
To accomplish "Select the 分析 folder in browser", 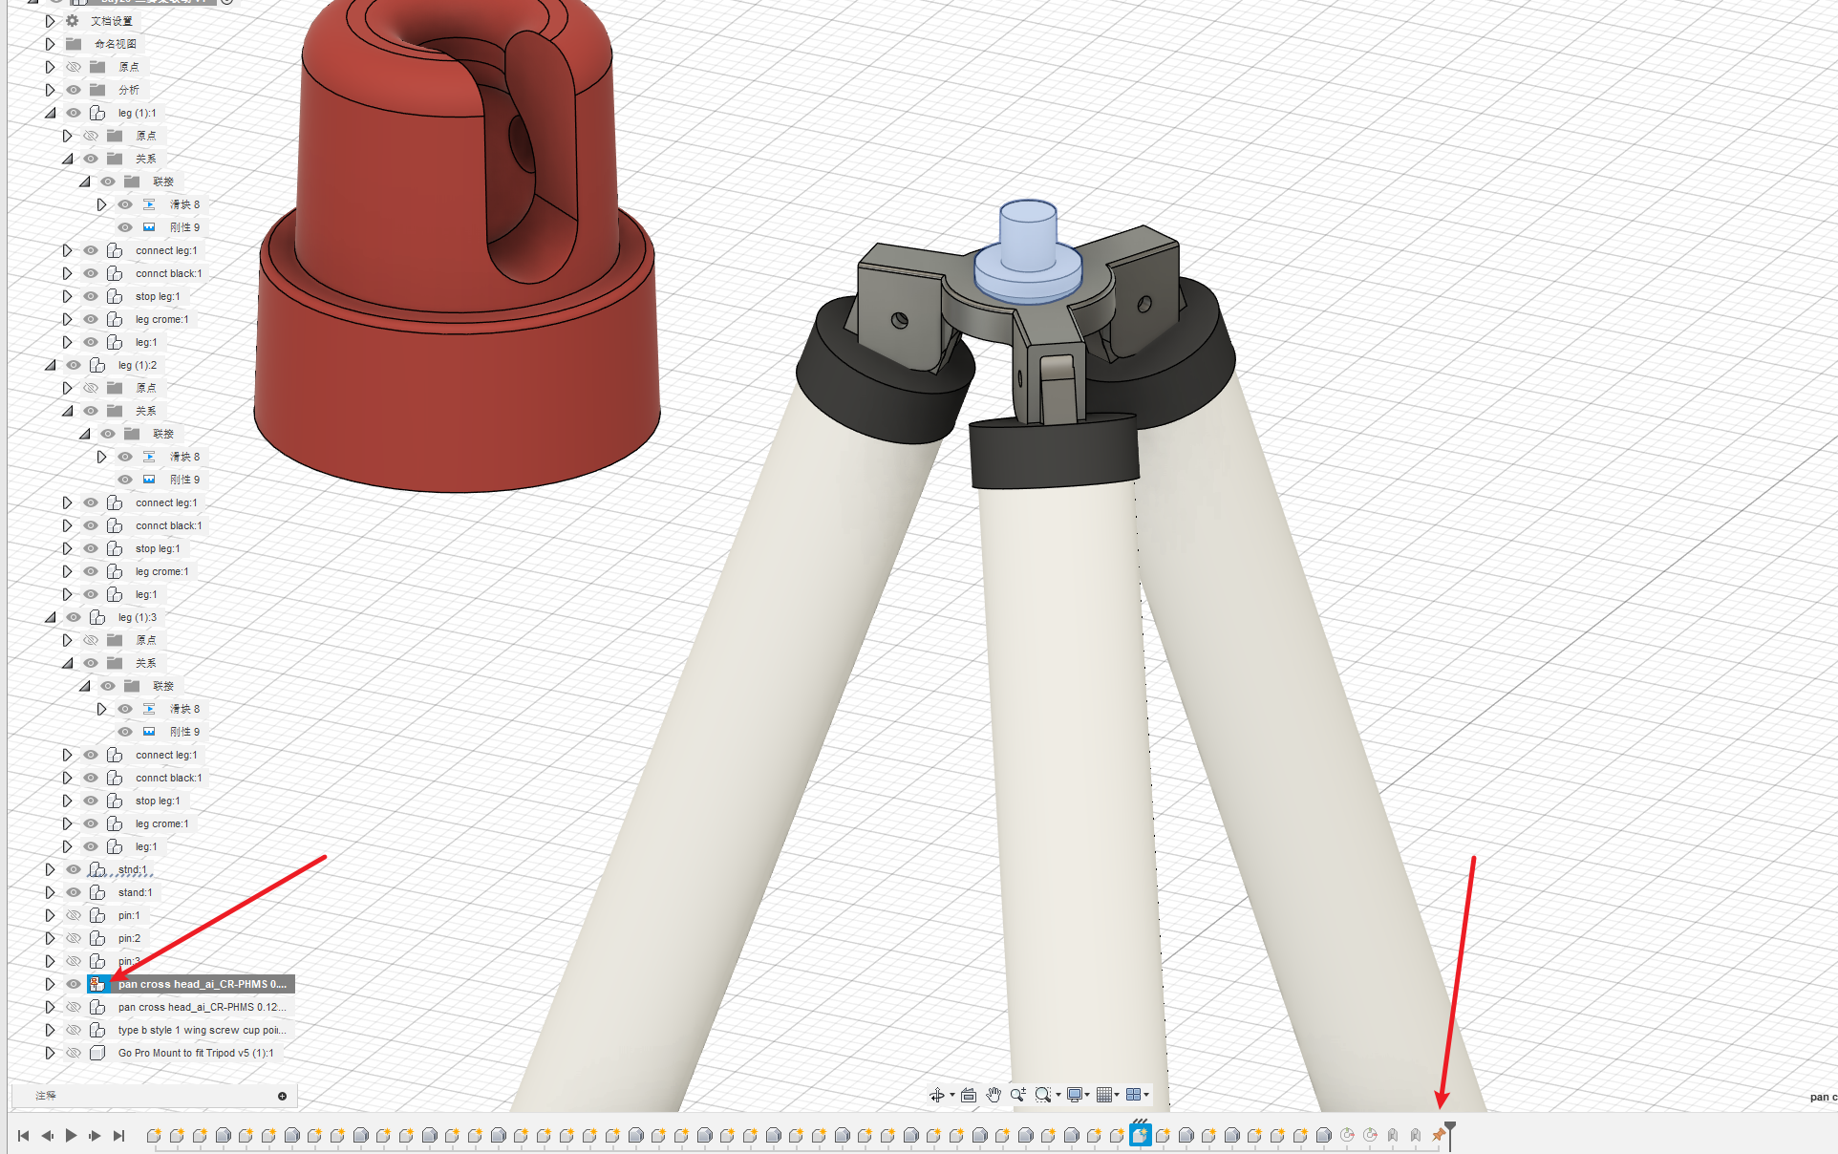I will pos(128,90).
